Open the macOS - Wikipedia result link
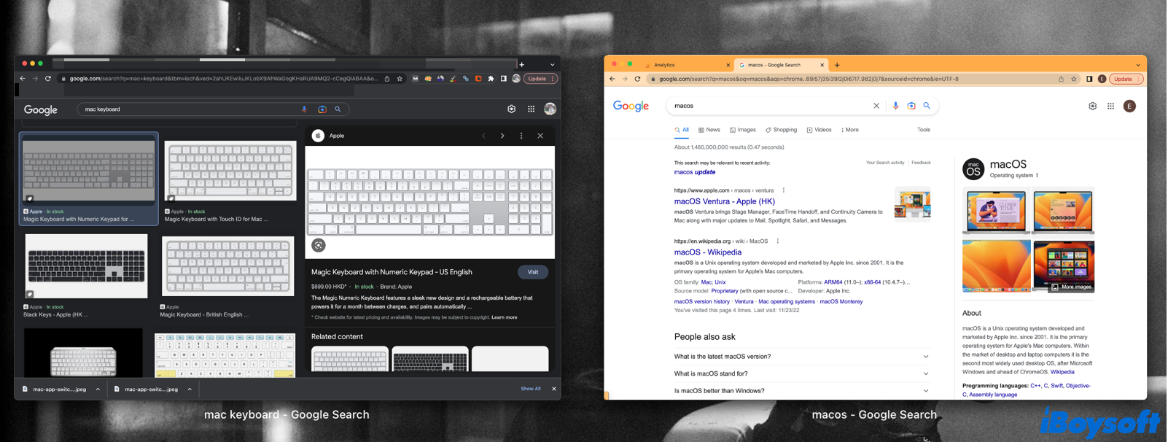Image resolution: width=1168 pixels, height=442 pixels. 707,252
